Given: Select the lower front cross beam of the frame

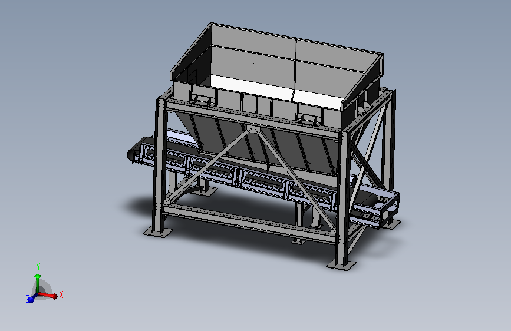Looking at the screenshot, I should tap(250, 224).
